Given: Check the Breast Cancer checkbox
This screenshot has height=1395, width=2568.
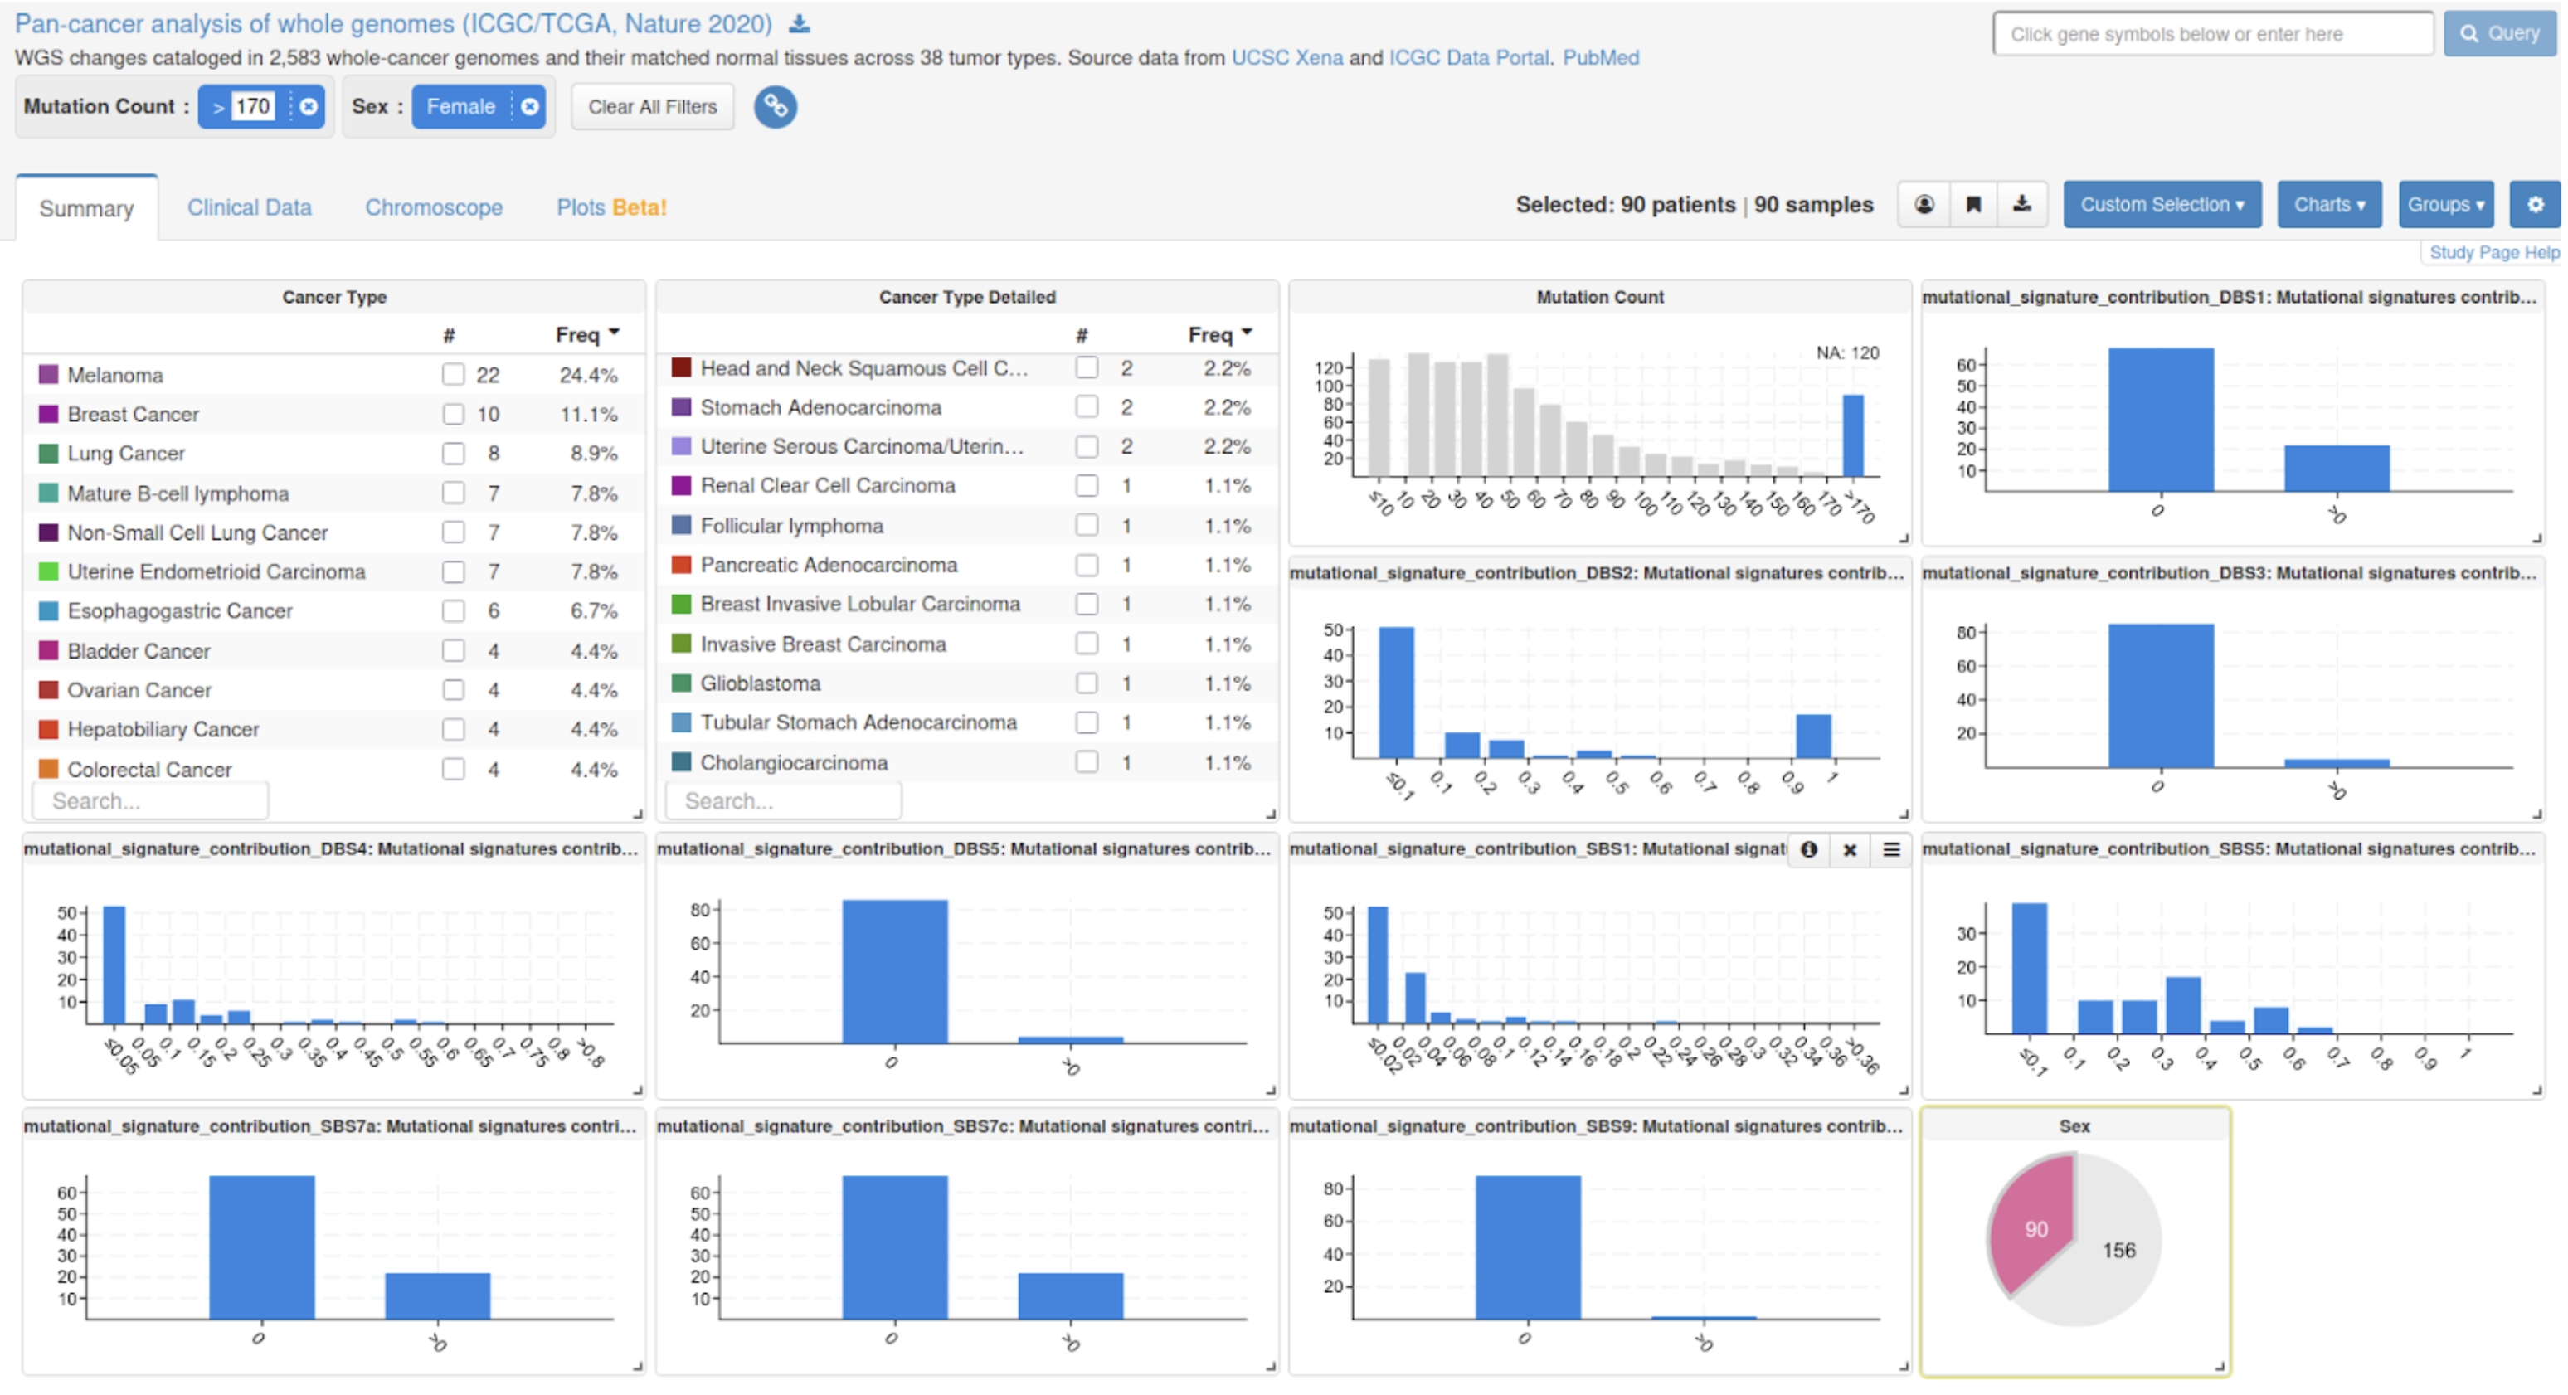Looking at the screenshot, I should 454,414.
